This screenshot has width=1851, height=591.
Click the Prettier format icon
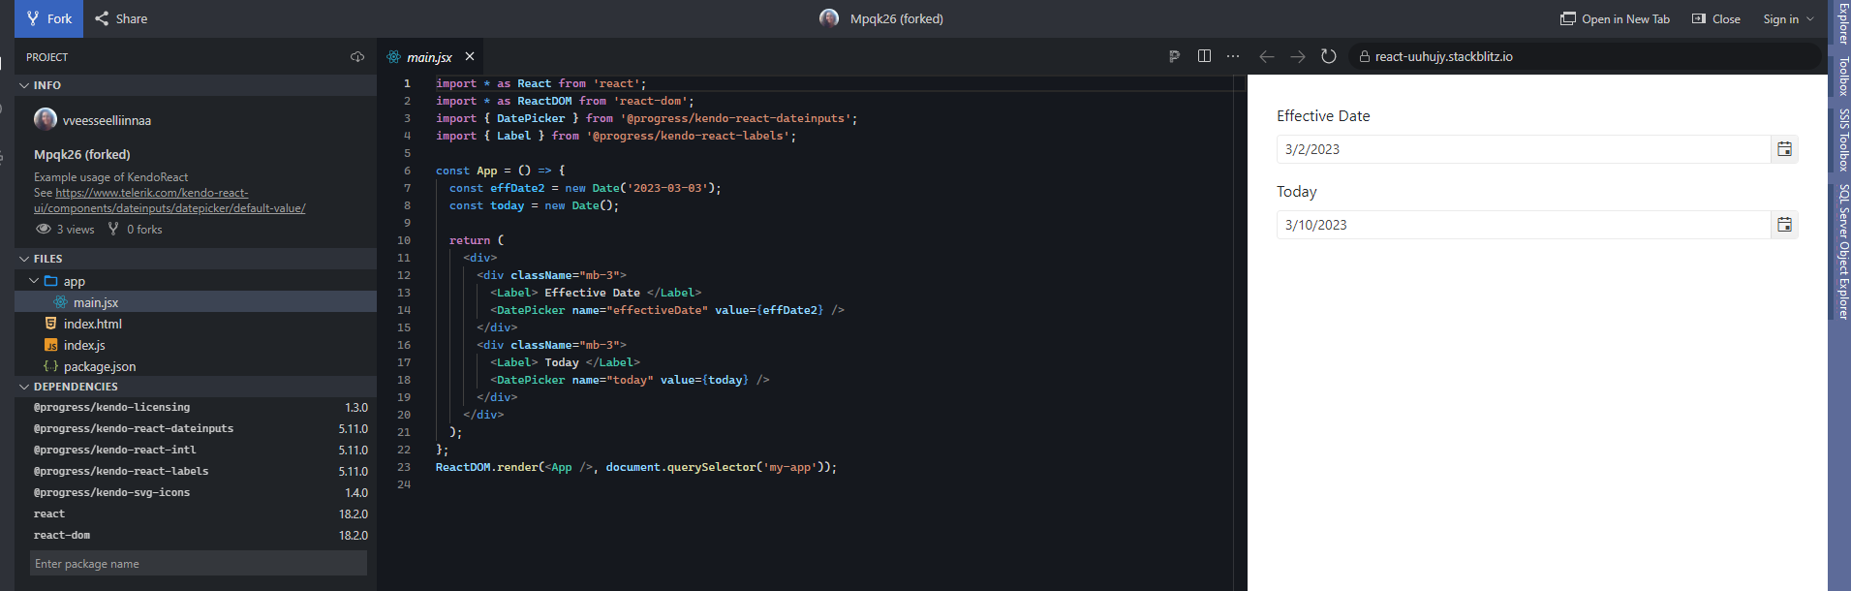(x=1174, y=56)
